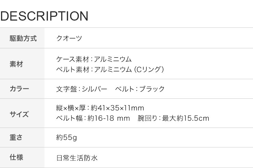Click the 約55g weight value

point(66,137)
